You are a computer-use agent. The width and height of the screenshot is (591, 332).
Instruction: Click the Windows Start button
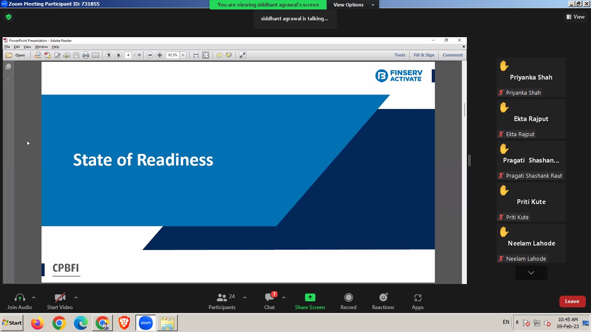click(x=12, y=323)
